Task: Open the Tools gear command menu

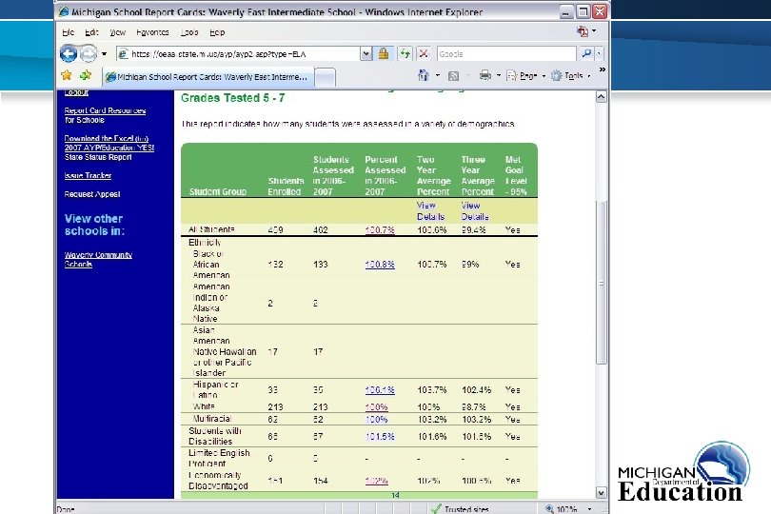Action: pos(570,76)
